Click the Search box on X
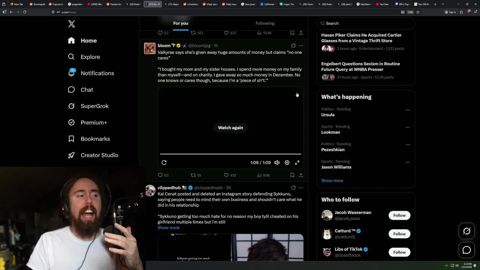 (x=366, y=23)
